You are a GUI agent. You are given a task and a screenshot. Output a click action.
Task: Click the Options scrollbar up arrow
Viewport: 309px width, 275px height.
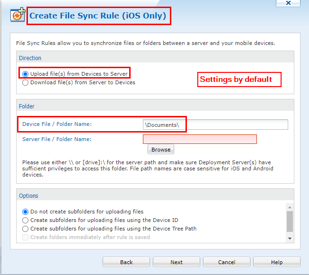tap(290, 207)
